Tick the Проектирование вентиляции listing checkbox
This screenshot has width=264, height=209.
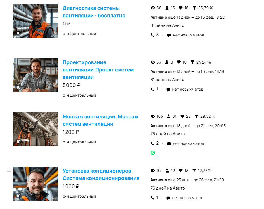point(9,61)
